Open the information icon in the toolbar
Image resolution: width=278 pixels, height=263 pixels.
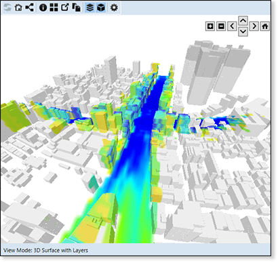coord(43,7)
